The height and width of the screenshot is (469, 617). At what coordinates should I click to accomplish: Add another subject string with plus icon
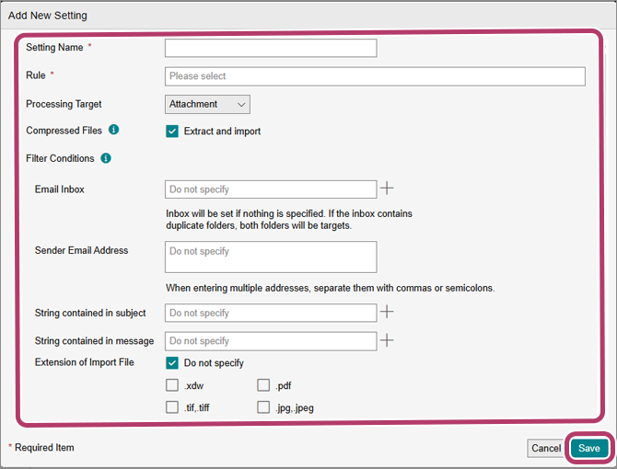tap(388, 313)
